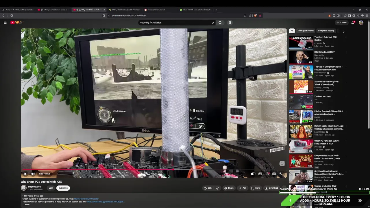Image resolution: width=370 pixels, height=208 pixels.
Task: Open the YouTube hamburger guide menu
Action: [x=5, y=23]
